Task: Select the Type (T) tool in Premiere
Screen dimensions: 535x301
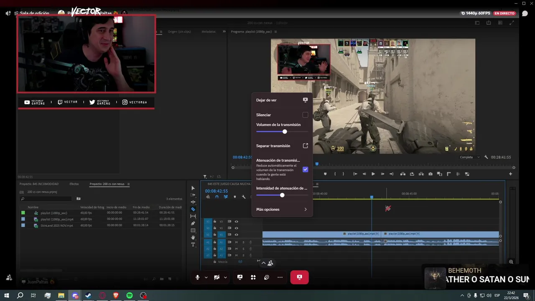Action: [x=193, y=245]
